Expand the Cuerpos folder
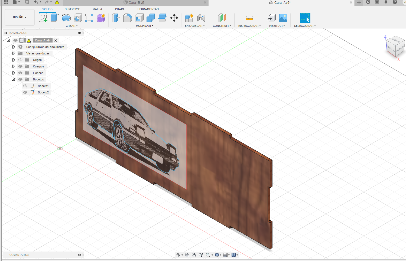 click(x=14, y=66)
